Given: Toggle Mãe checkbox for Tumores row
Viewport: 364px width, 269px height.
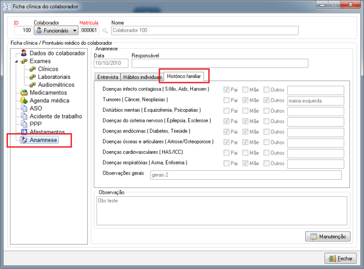Looking at the screenshot, I should 246,100.
